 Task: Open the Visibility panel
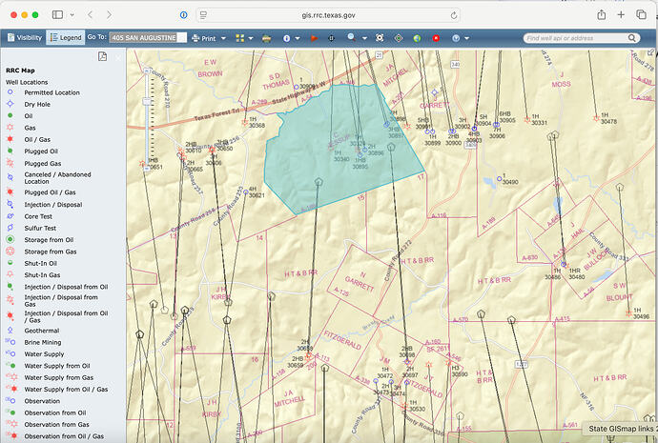pyautogui.click(x=24, y=37)
